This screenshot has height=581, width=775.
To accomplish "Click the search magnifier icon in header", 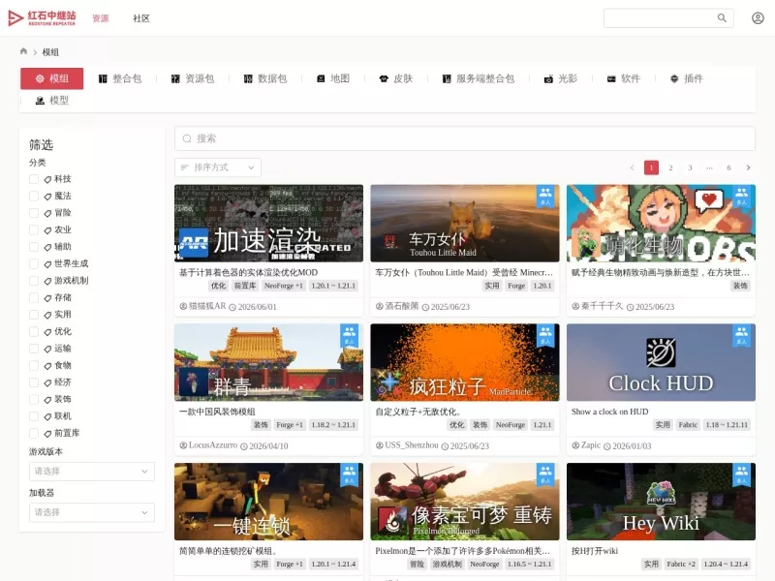I will click(722, 18).
